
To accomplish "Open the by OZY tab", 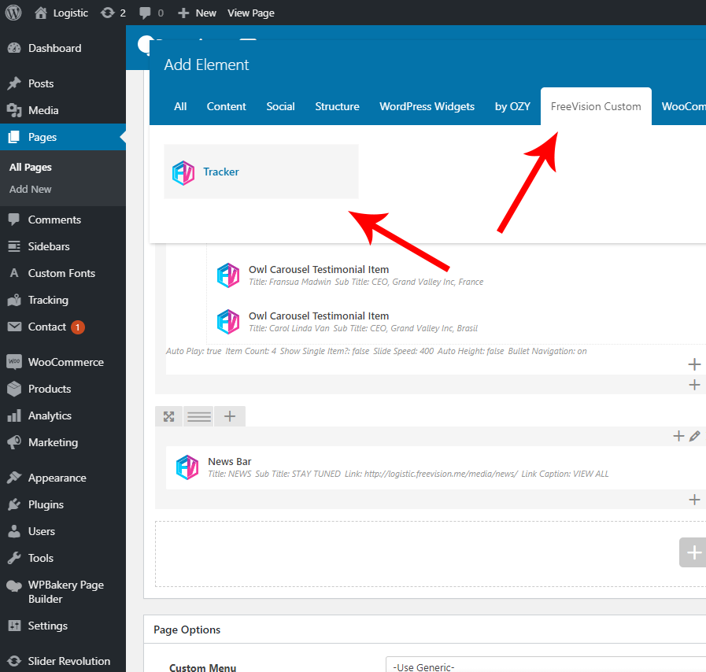I will tap(512, 106).
